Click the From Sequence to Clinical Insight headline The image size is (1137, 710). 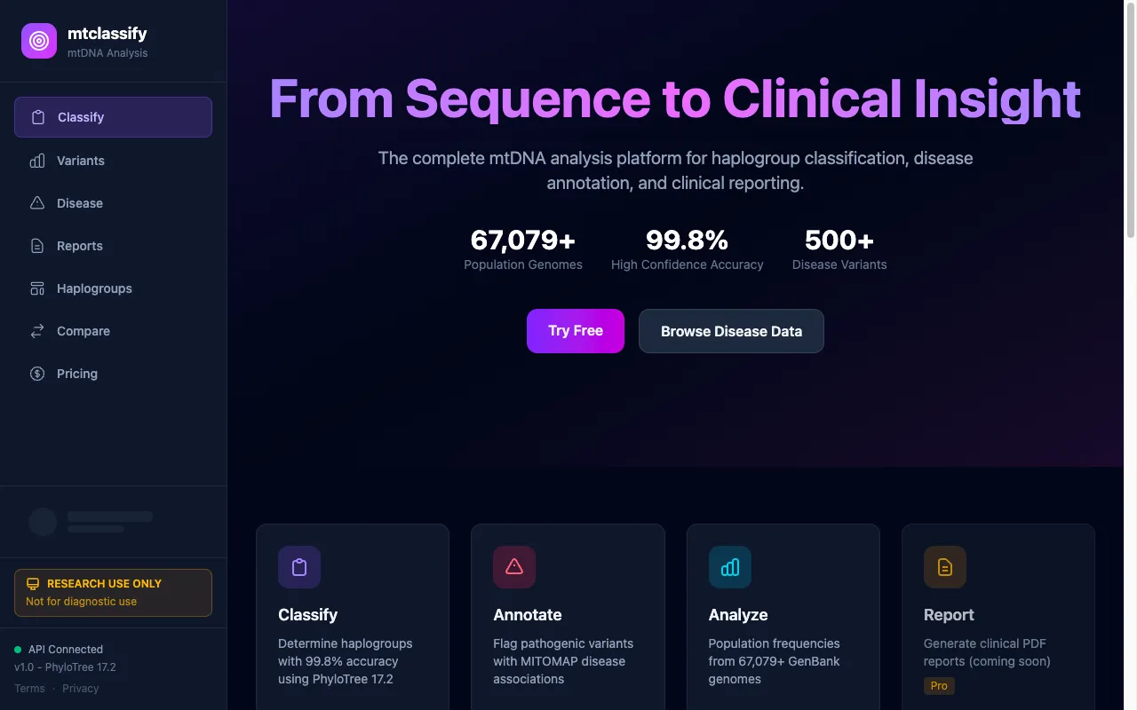(x=675, y=99)
